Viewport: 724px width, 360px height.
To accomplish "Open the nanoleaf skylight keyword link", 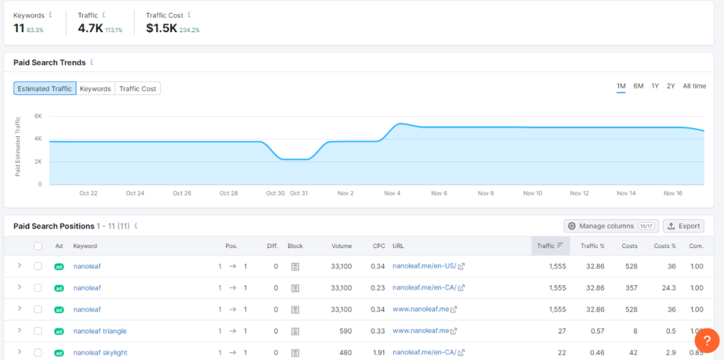I will pos(100,353).
